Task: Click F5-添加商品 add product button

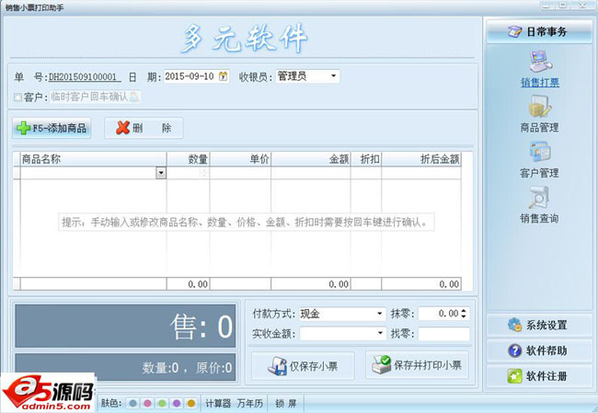Action: 52,128
